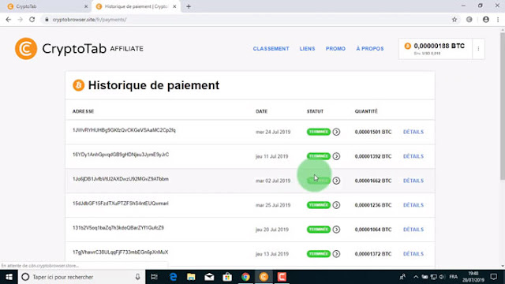Image resolution: width=505 pixels, height=284 pixels.
Task: Show hidden system tray icons
Action: 416,277
